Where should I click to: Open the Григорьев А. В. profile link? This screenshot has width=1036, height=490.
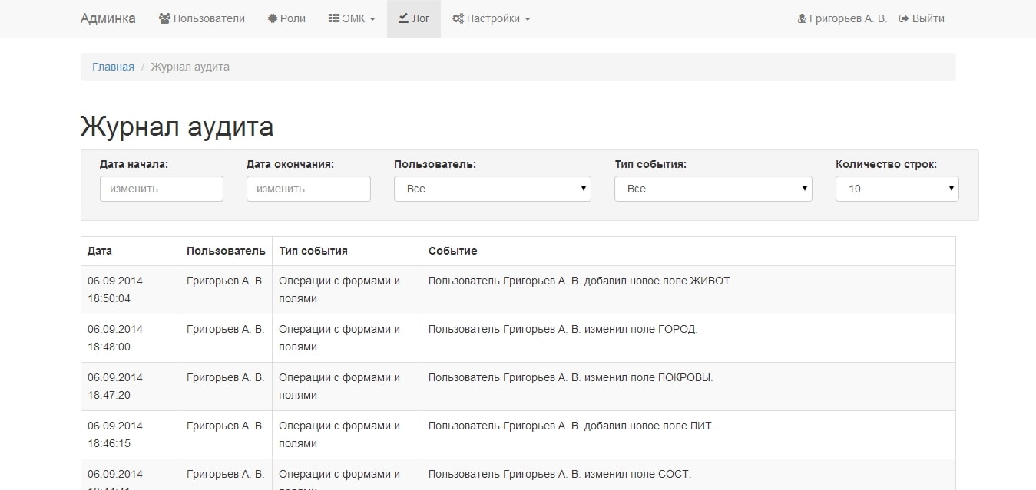tap(842, 18)
